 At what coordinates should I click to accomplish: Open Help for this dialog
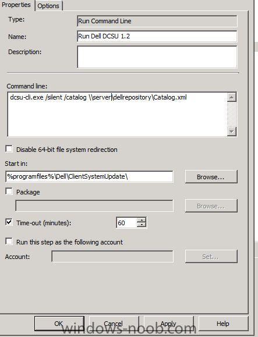[223, 324]
